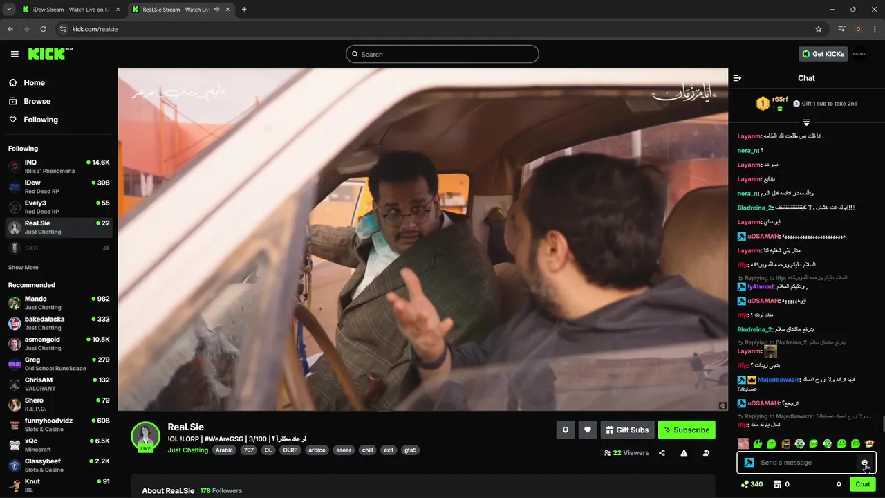
Task: Click the Just Chatting category link under RealSie
Action: pyautogui.click(x=187, y=450)
